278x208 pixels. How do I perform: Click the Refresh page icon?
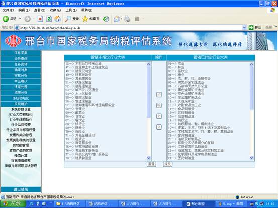tap(49, 19)
